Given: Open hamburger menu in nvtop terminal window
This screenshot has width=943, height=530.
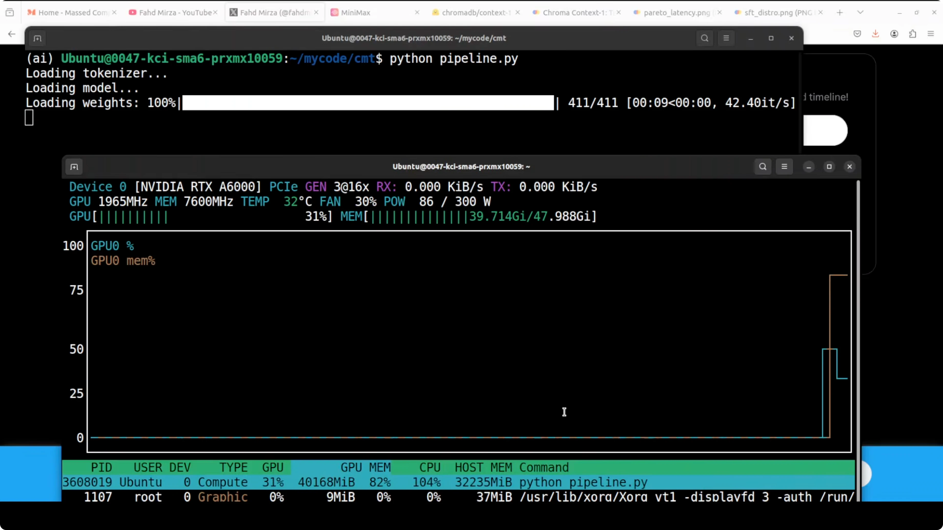Looking at the screenshot, I should (784, 167).
